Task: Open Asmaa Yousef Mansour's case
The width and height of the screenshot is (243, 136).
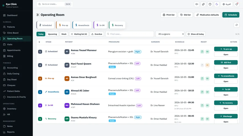Action: tap(226, 55)
